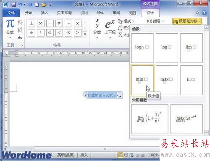Select the abc normal text option
This screenshot has height=161, width=210.
tap(20, 38)
